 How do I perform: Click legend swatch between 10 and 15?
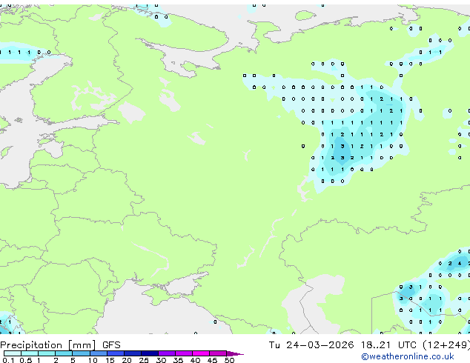[x=99, y=353]
